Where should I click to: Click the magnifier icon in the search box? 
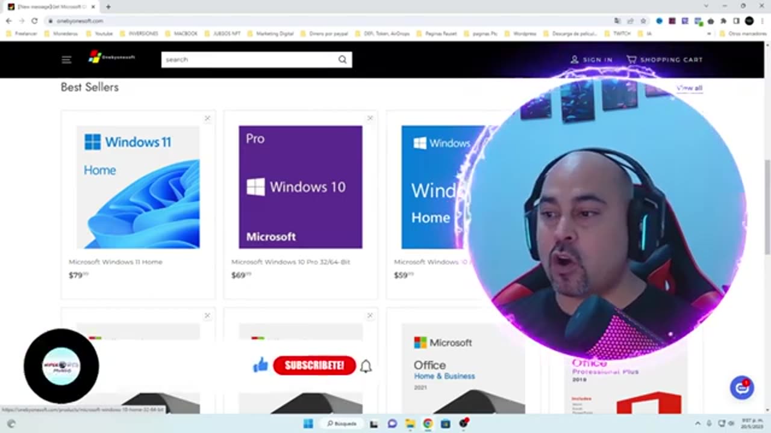(342, 60)
